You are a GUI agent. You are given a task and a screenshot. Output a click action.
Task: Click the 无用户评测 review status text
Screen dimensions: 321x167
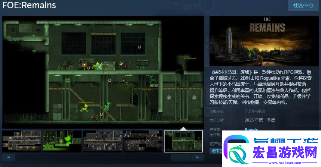point(254,111)
